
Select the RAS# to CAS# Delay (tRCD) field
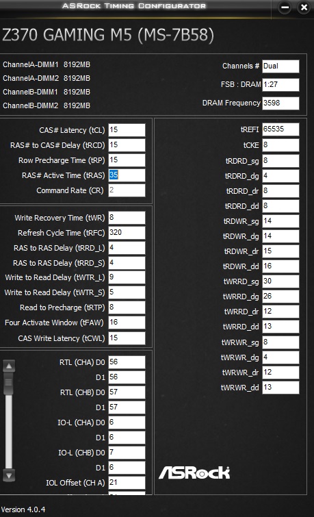coord(127,145)
